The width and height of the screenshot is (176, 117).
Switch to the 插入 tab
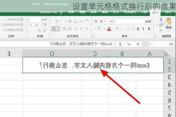pyautogui.click(x=144, y=12)
